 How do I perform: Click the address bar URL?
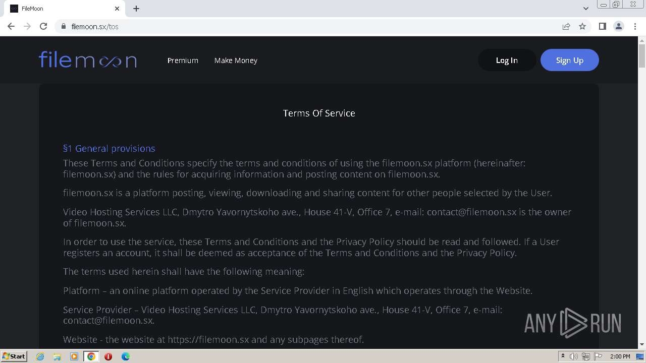[95, 26]
